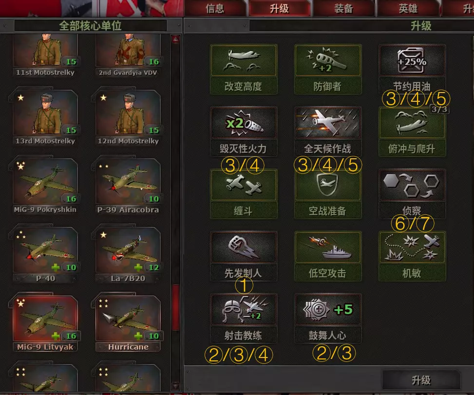This screenshot has height=395, width=474.
Task: Select the 鼓舞人心 +5 upgrade icon
Action: tap(328, 309)
